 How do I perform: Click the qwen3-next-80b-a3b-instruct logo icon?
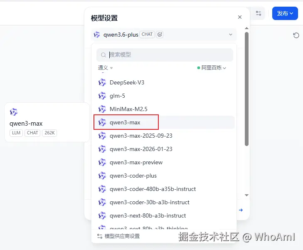coord(102,215)
